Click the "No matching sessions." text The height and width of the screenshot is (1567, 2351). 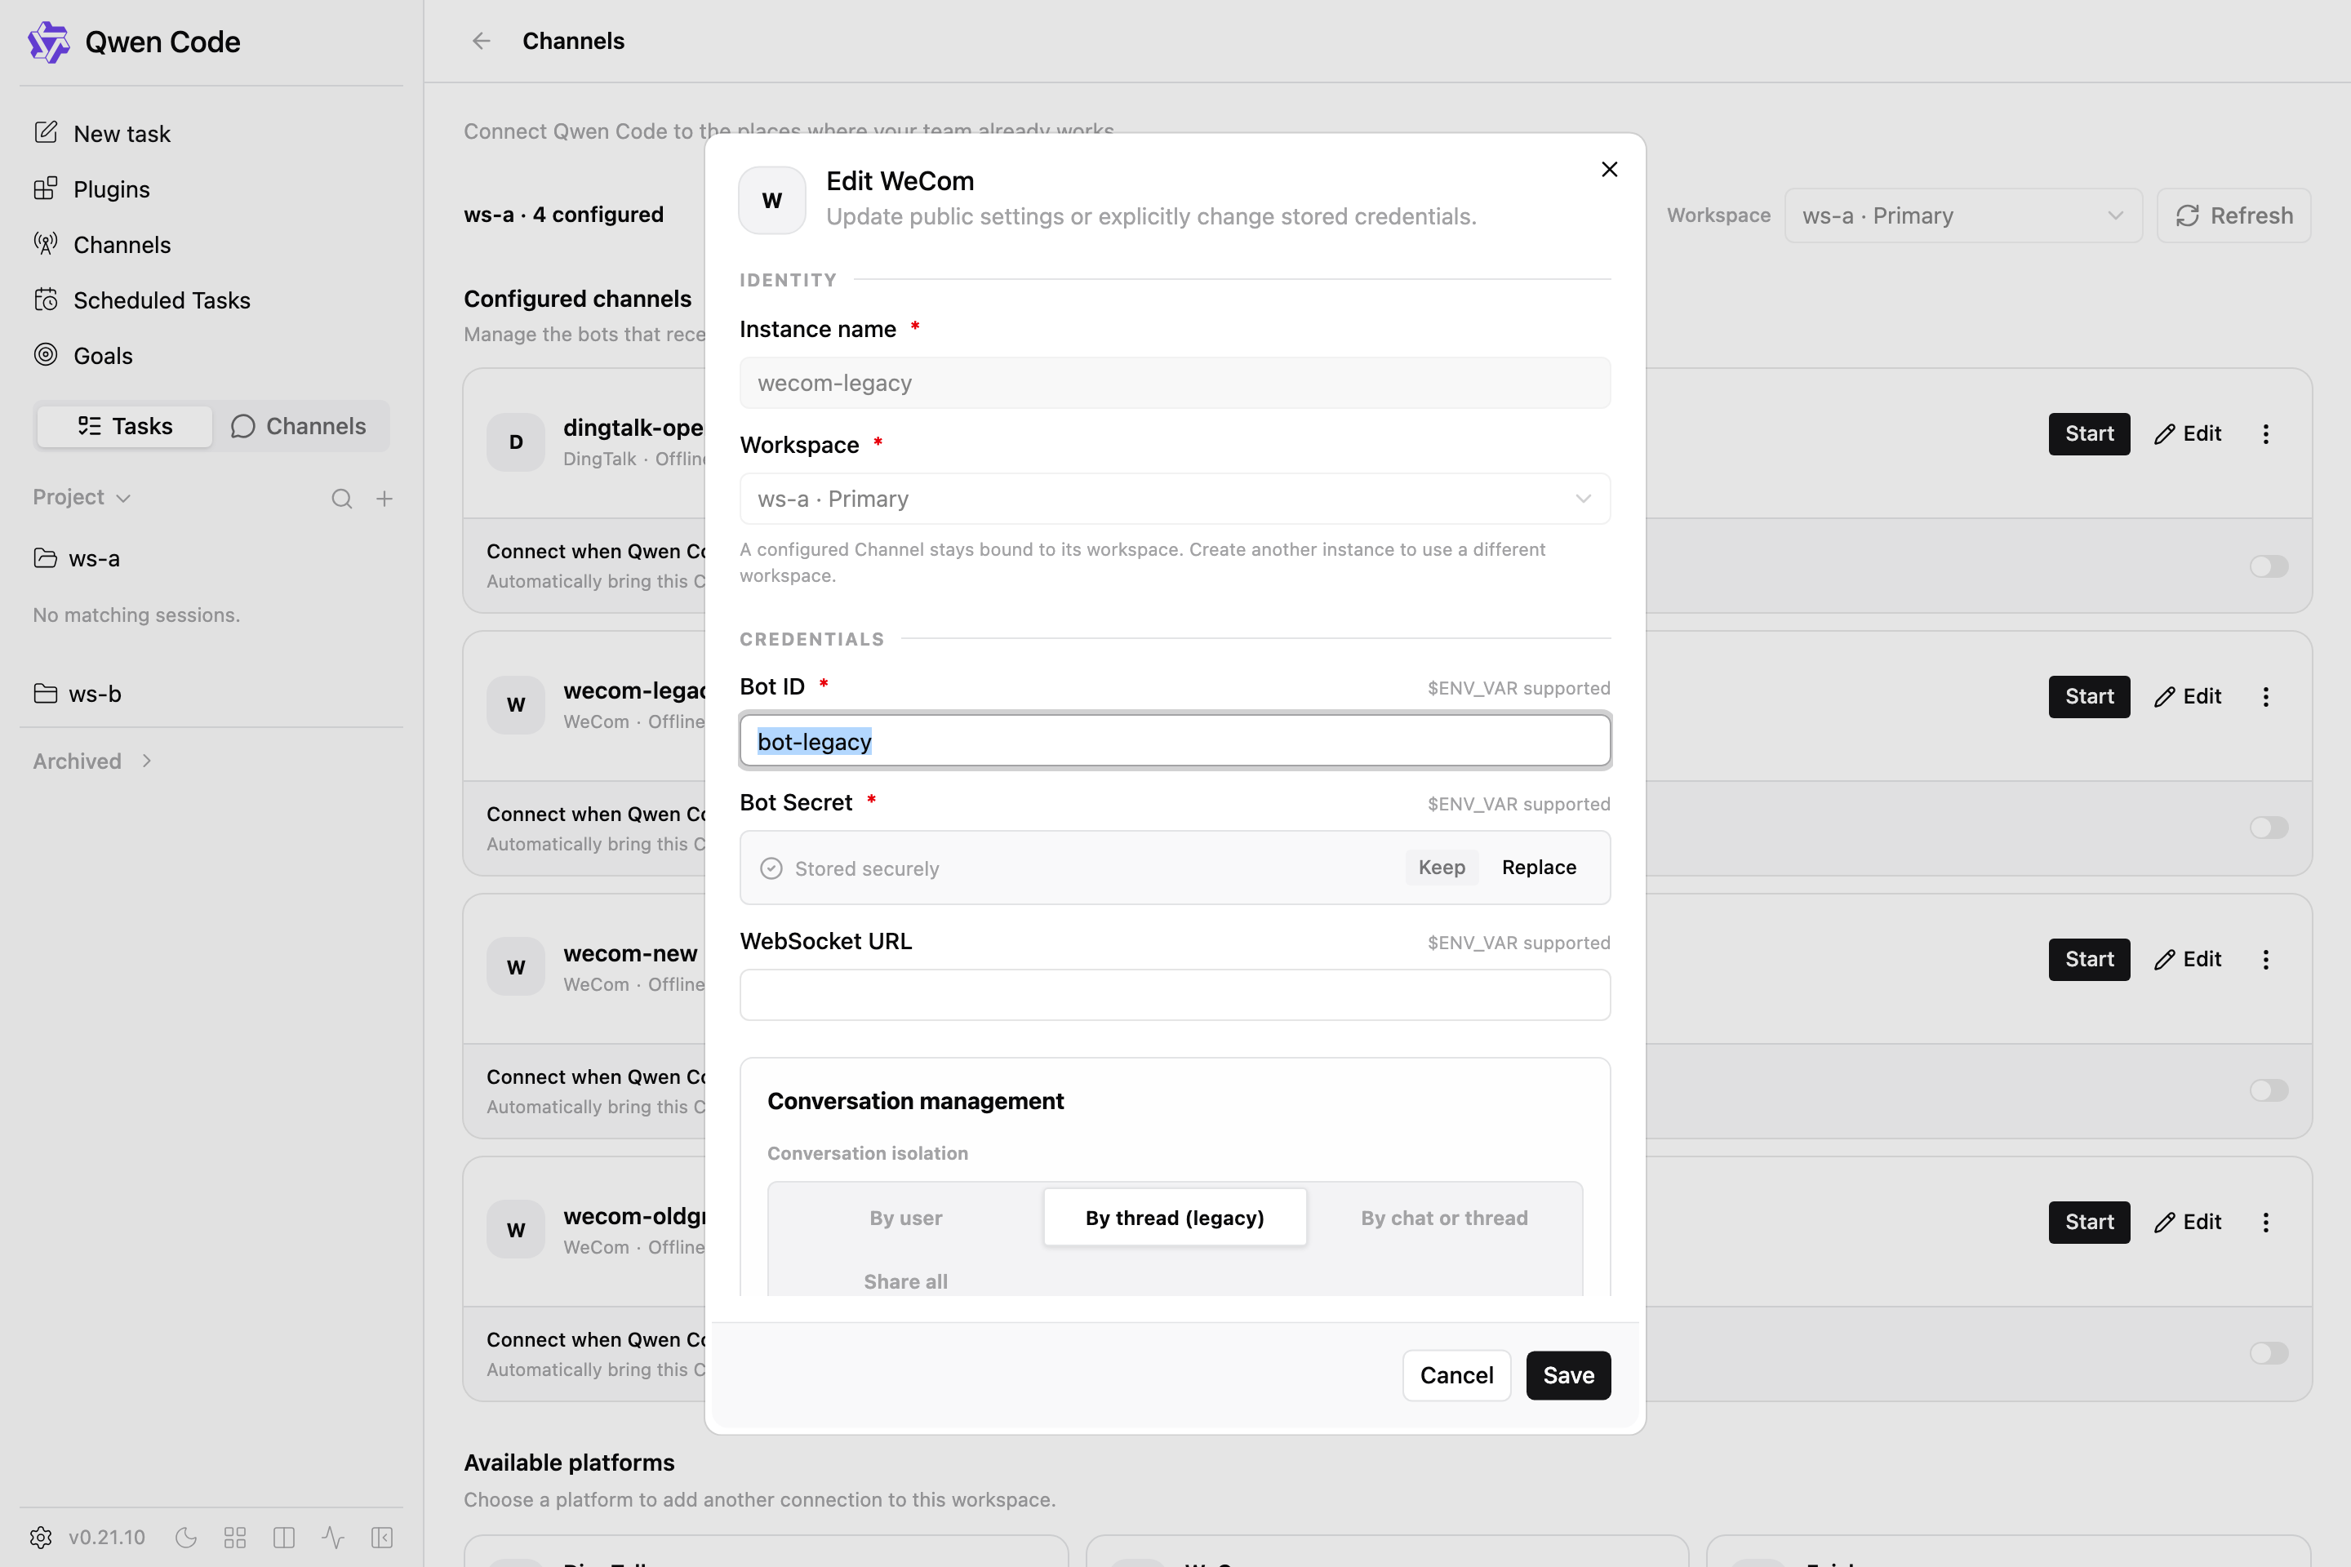[136, 615]
